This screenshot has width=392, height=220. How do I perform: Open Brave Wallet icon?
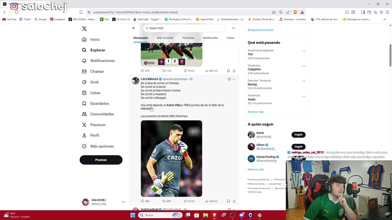(x=369, y=12)
